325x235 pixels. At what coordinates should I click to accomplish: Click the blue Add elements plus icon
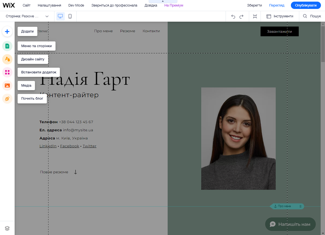pos(7,31)
